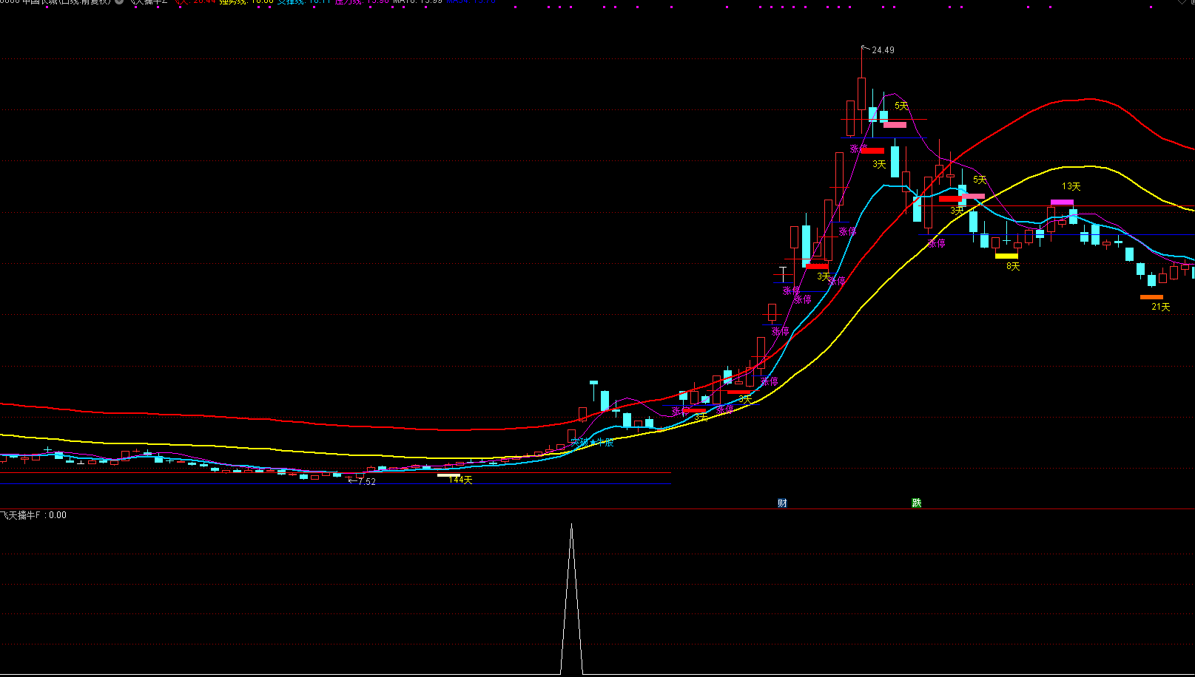Screen dimensions: 1195x677
Task: Select the 7.52 low price label
Action: coord(367,482)
